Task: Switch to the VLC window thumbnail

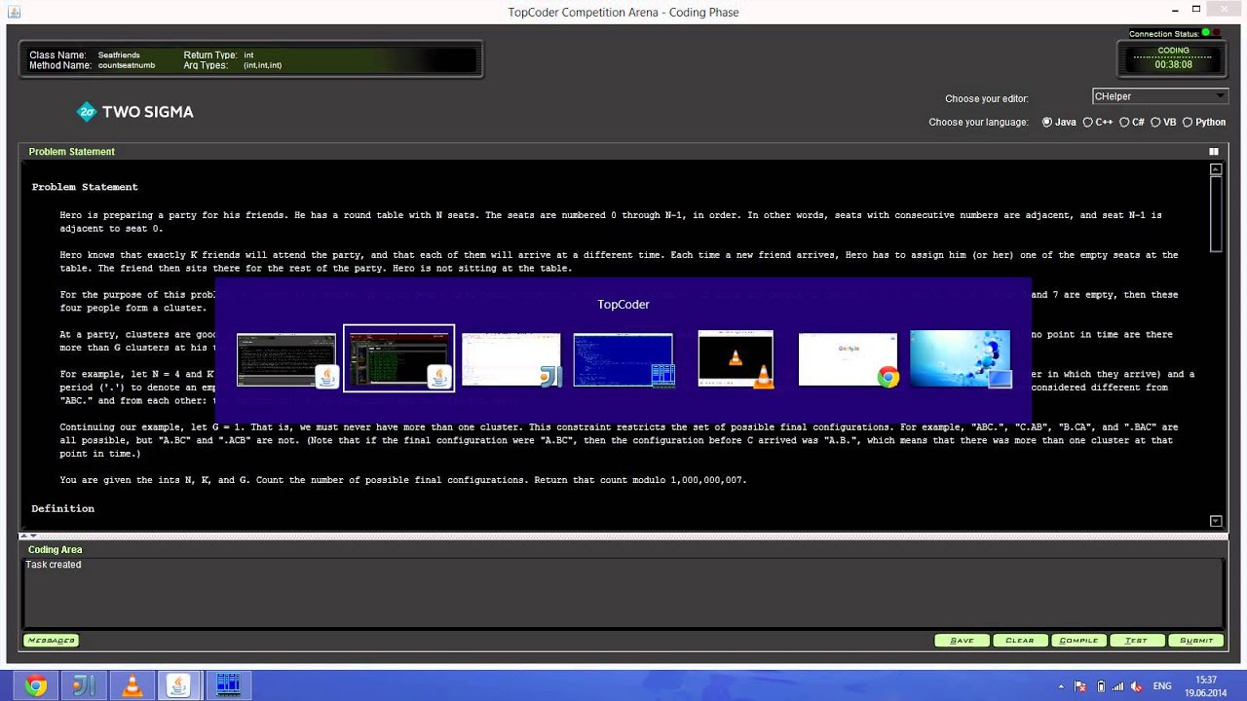Action: [x=736, y=359]
